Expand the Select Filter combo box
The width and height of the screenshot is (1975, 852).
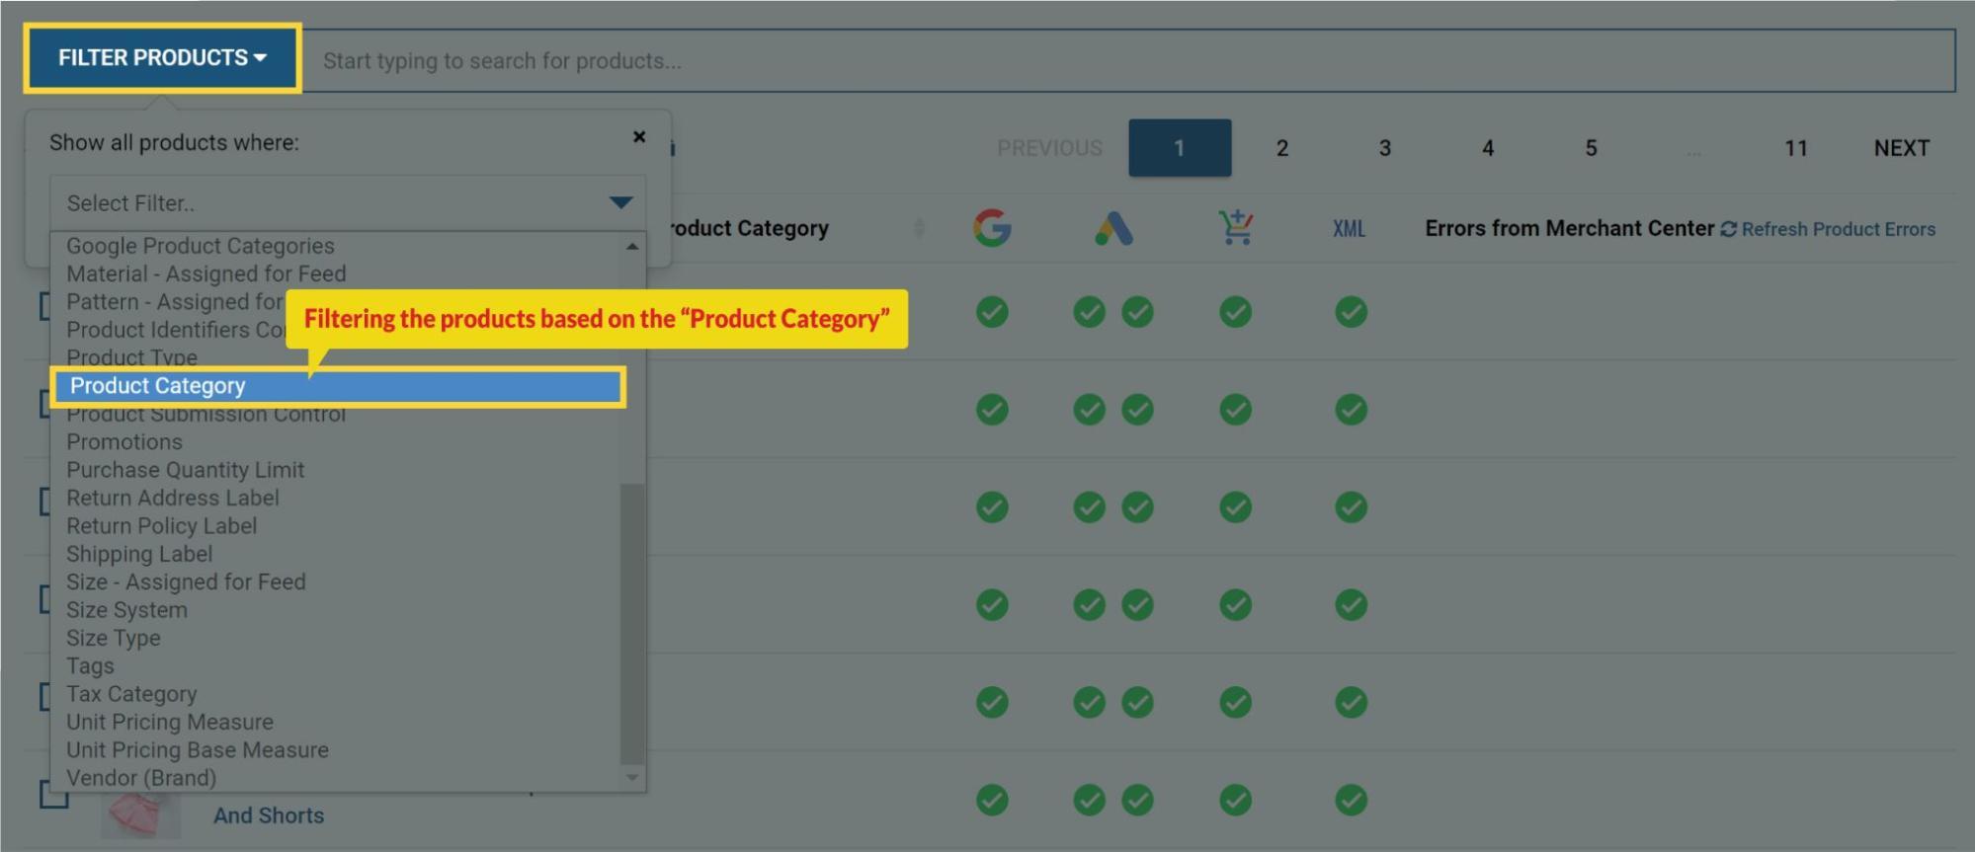click(x=347, y=203)
